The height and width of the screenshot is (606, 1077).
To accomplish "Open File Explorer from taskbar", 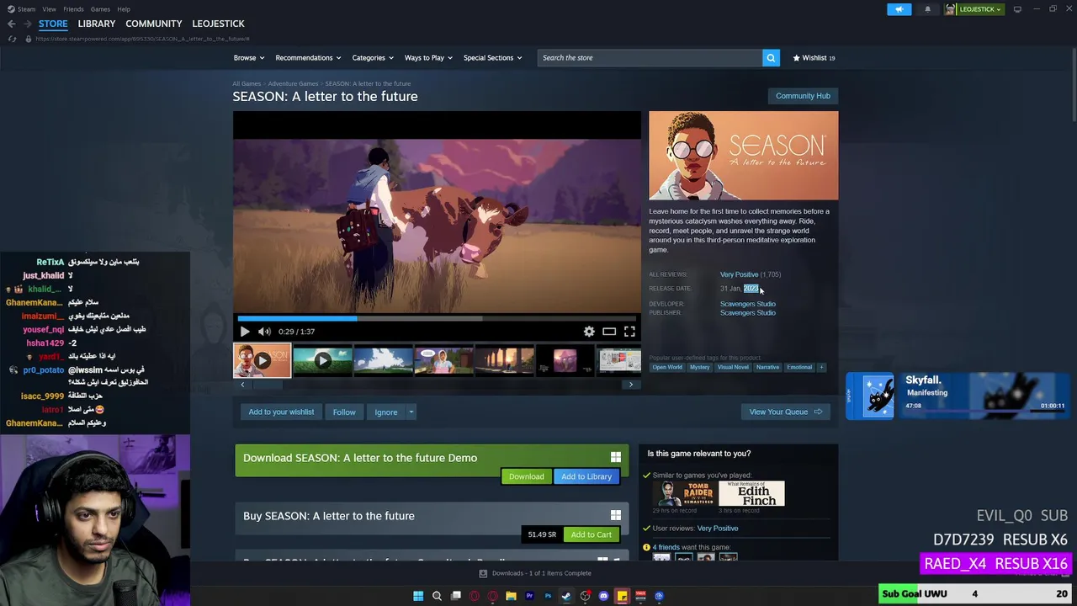I will point(511,596).
